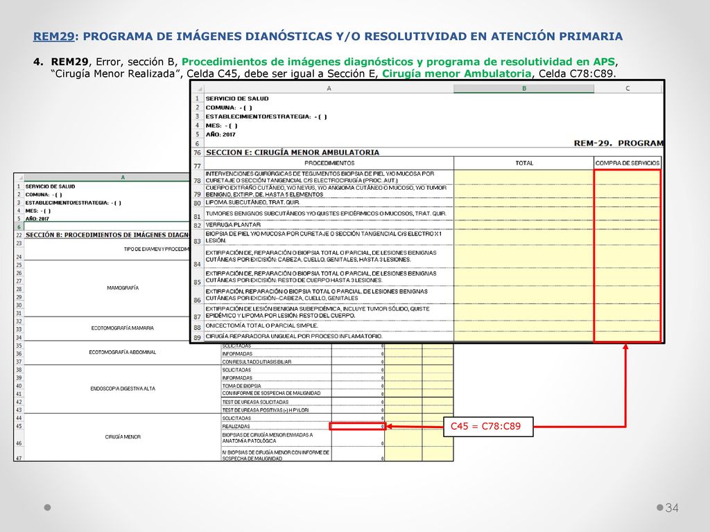Click the underlined REM29 link in the title
The width and height of the screenshot is (710, 532).
point(53,36)
